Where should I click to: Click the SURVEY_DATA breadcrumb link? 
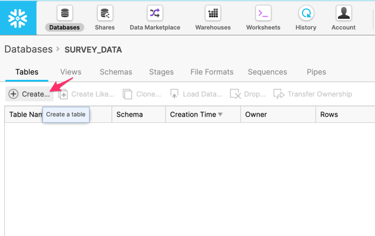pos(93,49)
